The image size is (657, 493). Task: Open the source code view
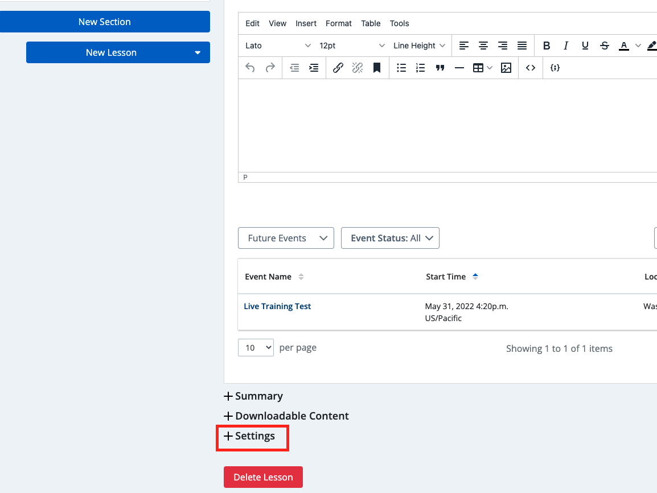point(531,68)
